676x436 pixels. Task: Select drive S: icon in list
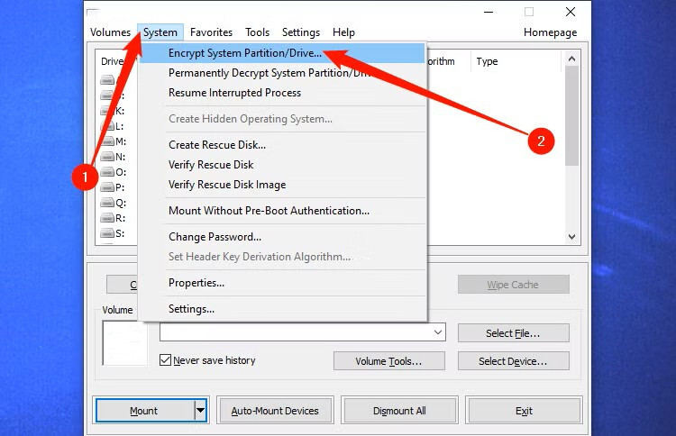(x=107, y=233)
